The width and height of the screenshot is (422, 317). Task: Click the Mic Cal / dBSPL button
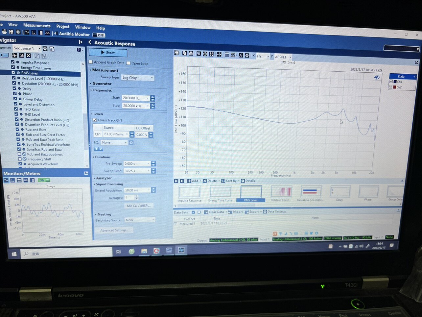click(x=139, y=206)
